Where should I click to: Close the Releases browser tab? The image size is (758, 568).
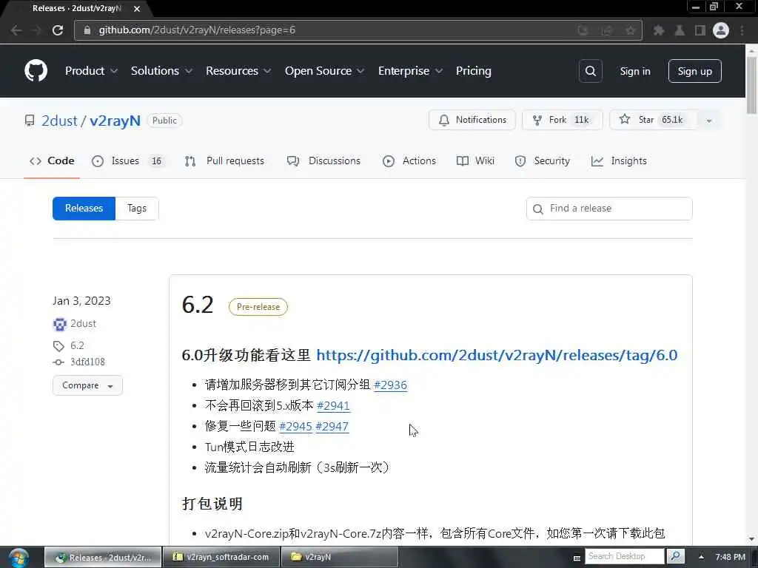[137, 9]
